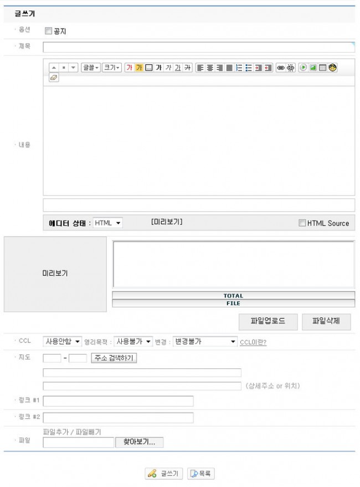The height and width of the screenshot is (487, 360).
Task: Submit with the bottom 글쓰기 button
Action: [x=164, y=473]
